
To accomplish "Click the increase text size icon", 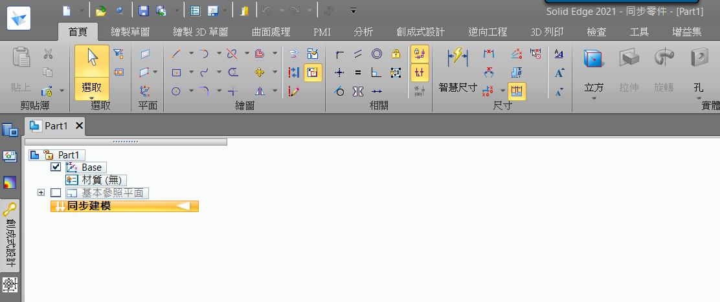I will (x=559, y=73).
